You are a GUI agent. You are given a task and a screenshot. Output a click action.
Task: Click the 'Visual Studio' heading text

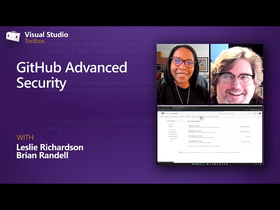point(46,35)
